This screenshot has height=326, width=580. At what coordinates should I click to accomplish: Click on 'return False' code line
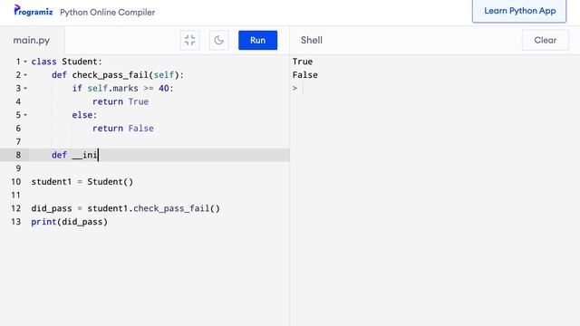[123, 129]
